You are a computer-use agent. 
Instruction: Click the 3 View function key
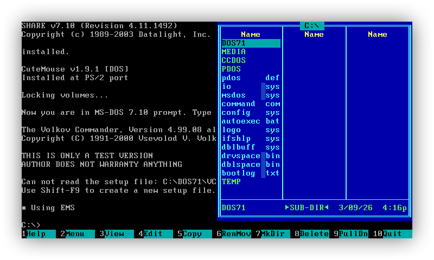pyautogui.click(x=117, y=234)
